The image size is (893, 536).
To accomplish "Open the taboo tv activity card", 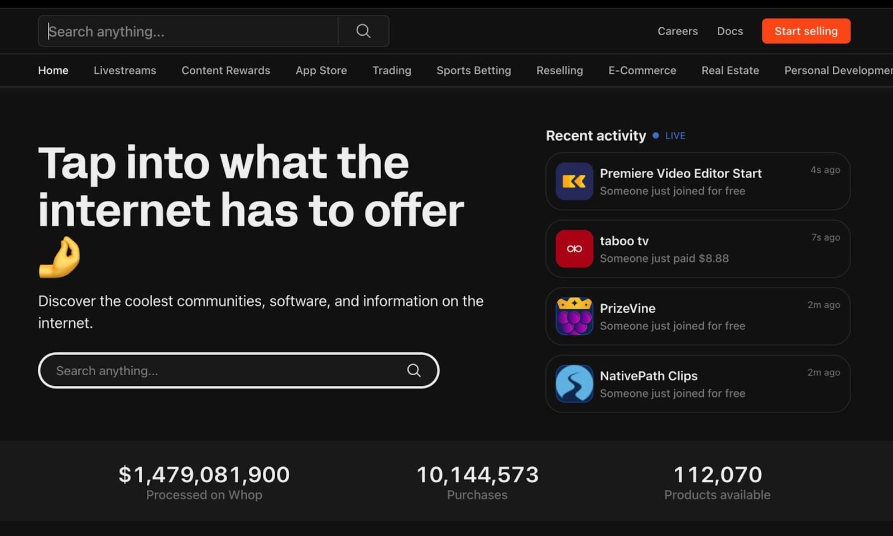I will coord(698,249).
